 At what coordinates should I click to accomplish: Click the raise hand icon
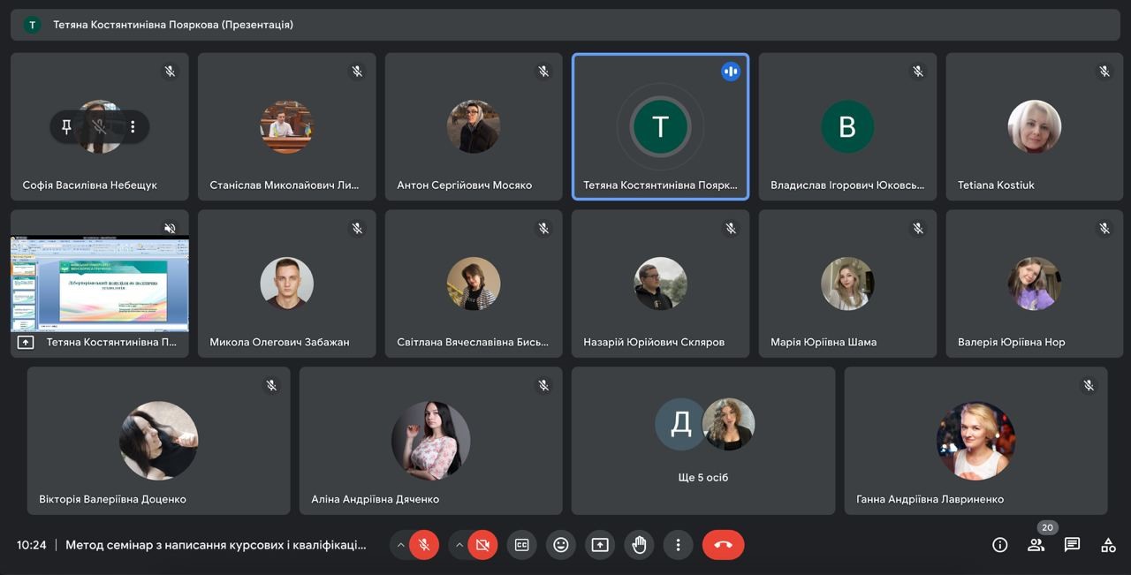coord(639,545)
